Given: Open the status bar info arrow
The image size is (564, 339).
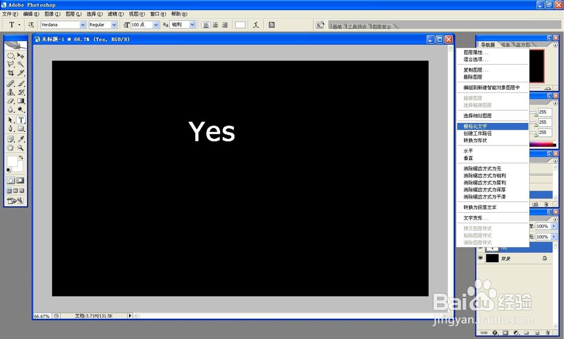Looking at the screenshot, I should click(130, 316).
